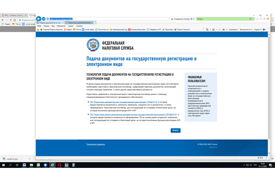
Task: Click the blue help icon in command bar
Action: (264, 30)
